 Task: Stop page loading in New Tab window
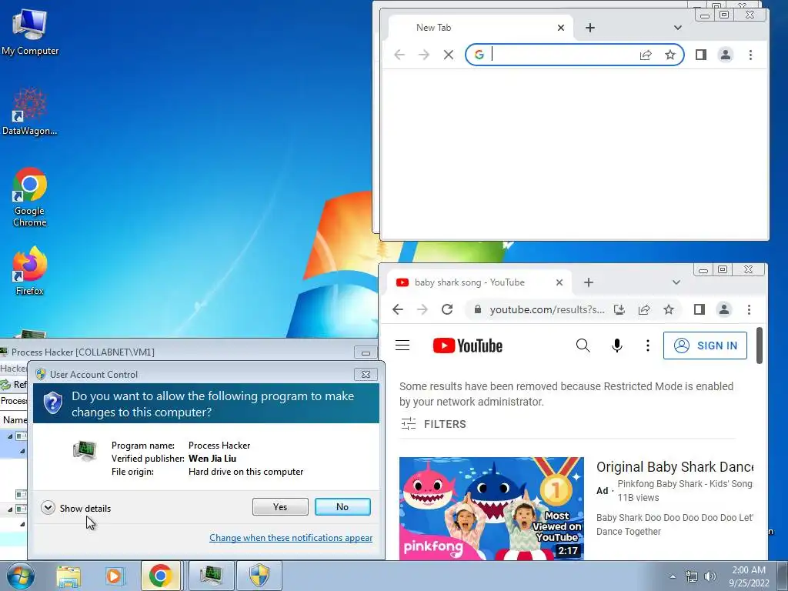click(x=449, y=55)
